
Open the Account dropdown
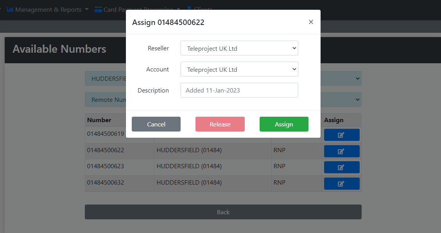(x=239, y=69)
